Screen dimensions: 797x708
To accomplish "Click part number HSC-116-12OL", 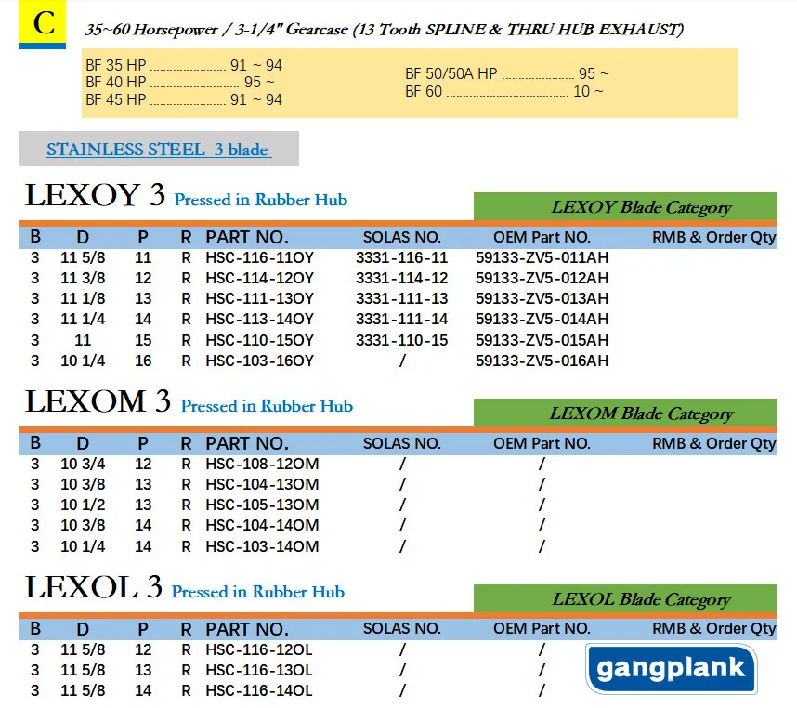I will click(259, 649).
